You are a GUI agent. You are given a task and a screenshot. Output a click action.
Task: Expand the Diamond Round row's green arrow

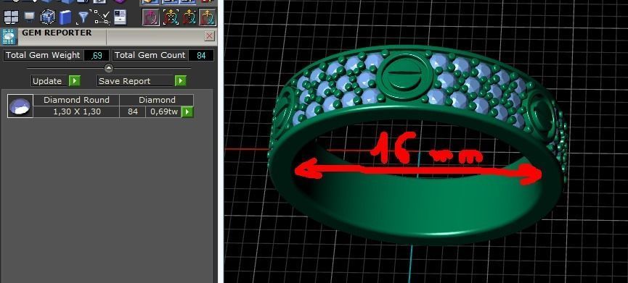pos(187,111)
